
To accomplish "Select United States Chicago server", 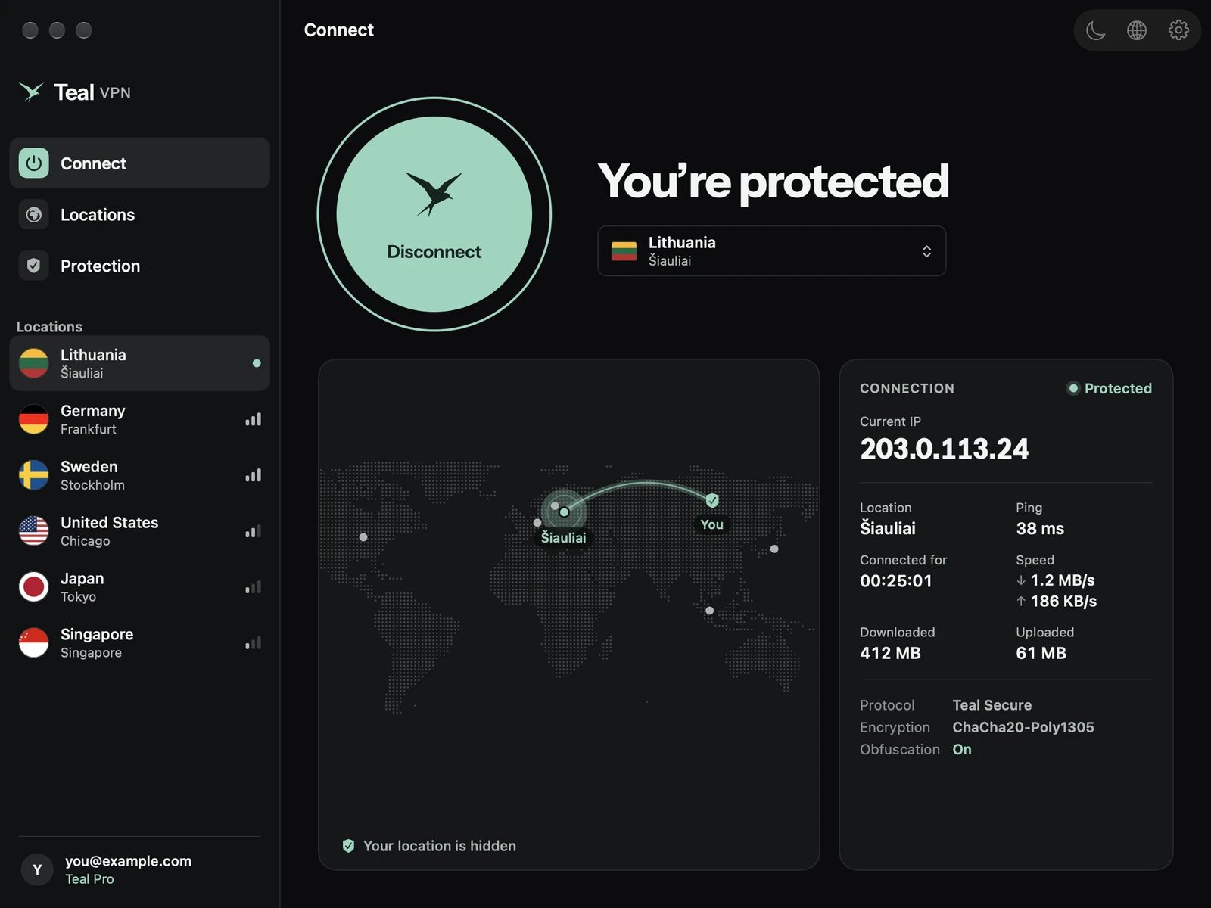I will click(139, 531).
